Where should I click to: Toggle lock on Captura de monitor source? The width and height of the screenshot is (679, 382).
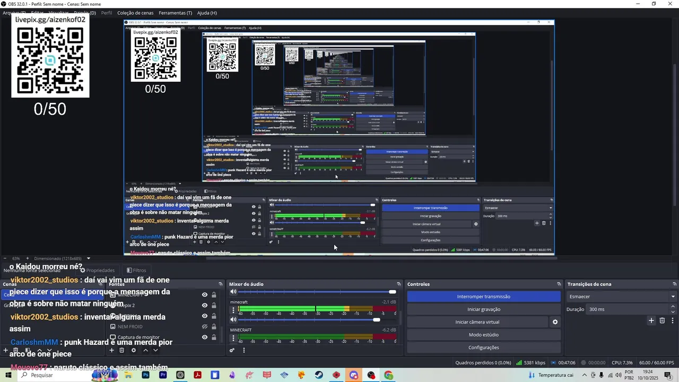click(214, 337)
